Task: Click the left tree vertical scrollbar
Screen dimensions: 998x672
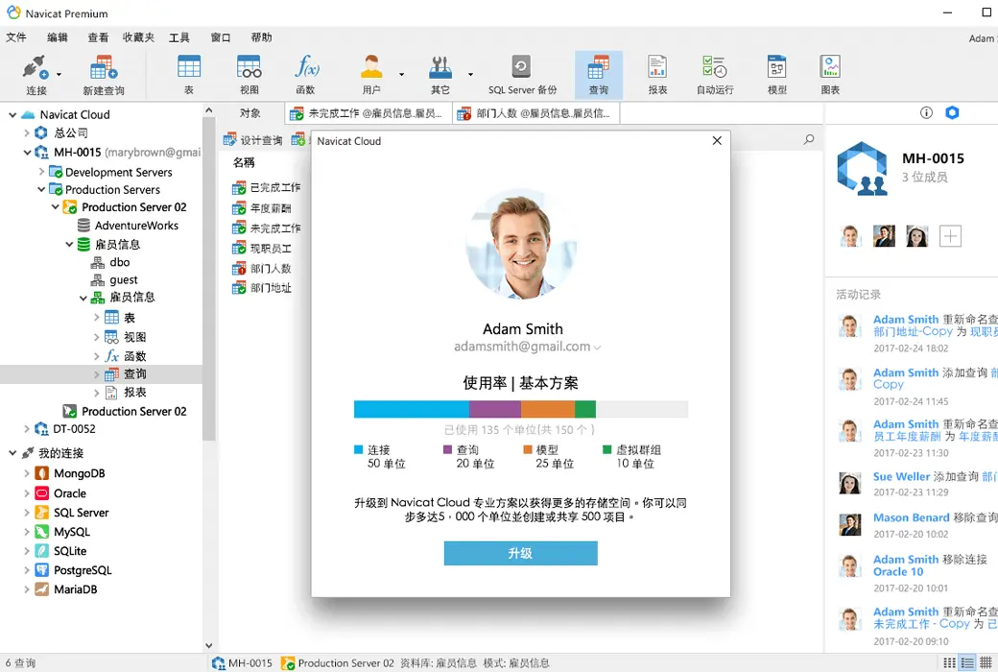Action: pos(209,279)
